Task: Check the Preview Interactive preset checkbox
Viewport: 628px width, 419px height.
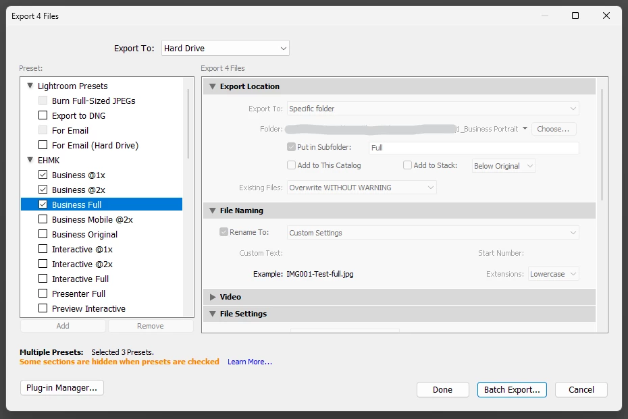Action: [43, 308]
